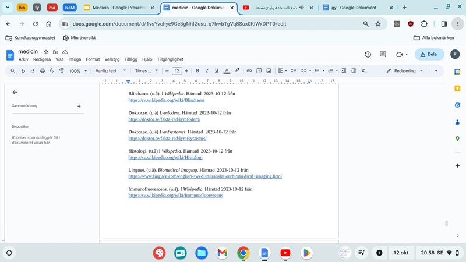
Task: Click the Dela share button
Action: [429, 54]
